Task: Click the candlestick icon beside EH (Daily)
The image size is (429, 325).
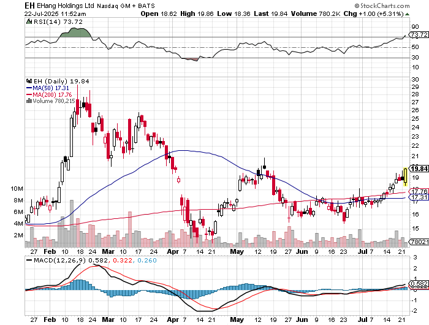Action: 29,81
